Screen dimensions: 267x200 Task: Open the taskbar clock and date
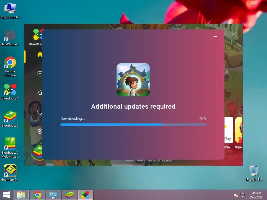pyautogui.click(x=256, y=195)
